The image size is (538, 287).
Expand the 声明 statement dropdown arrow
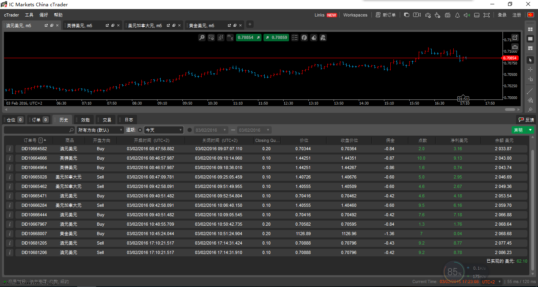point(530,130)
